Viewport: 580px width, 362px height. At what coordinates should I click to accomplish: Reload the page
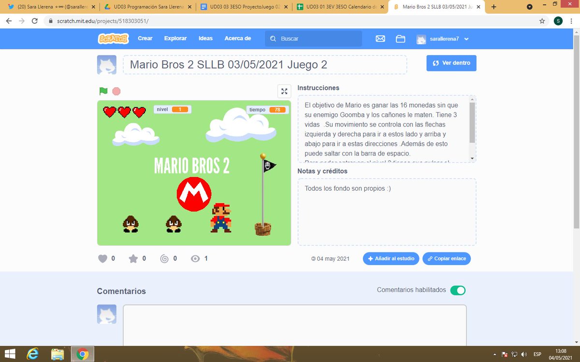pos(35,21)
